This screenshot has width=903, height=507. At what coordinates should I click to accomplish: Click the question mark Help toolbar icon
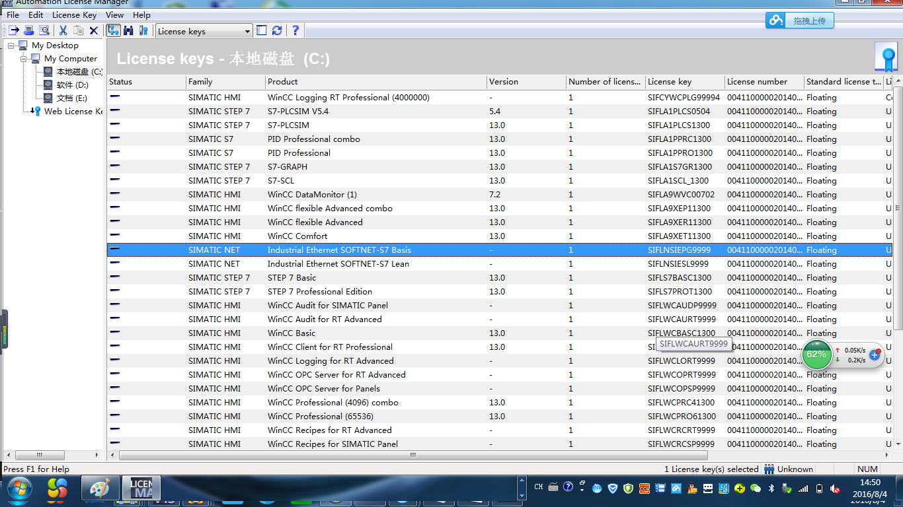tap(295, 30)
